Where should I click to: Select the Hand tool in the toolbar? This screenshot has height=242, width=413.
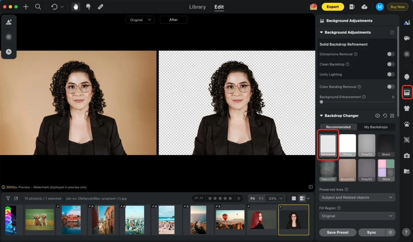[x=76, y=7]
